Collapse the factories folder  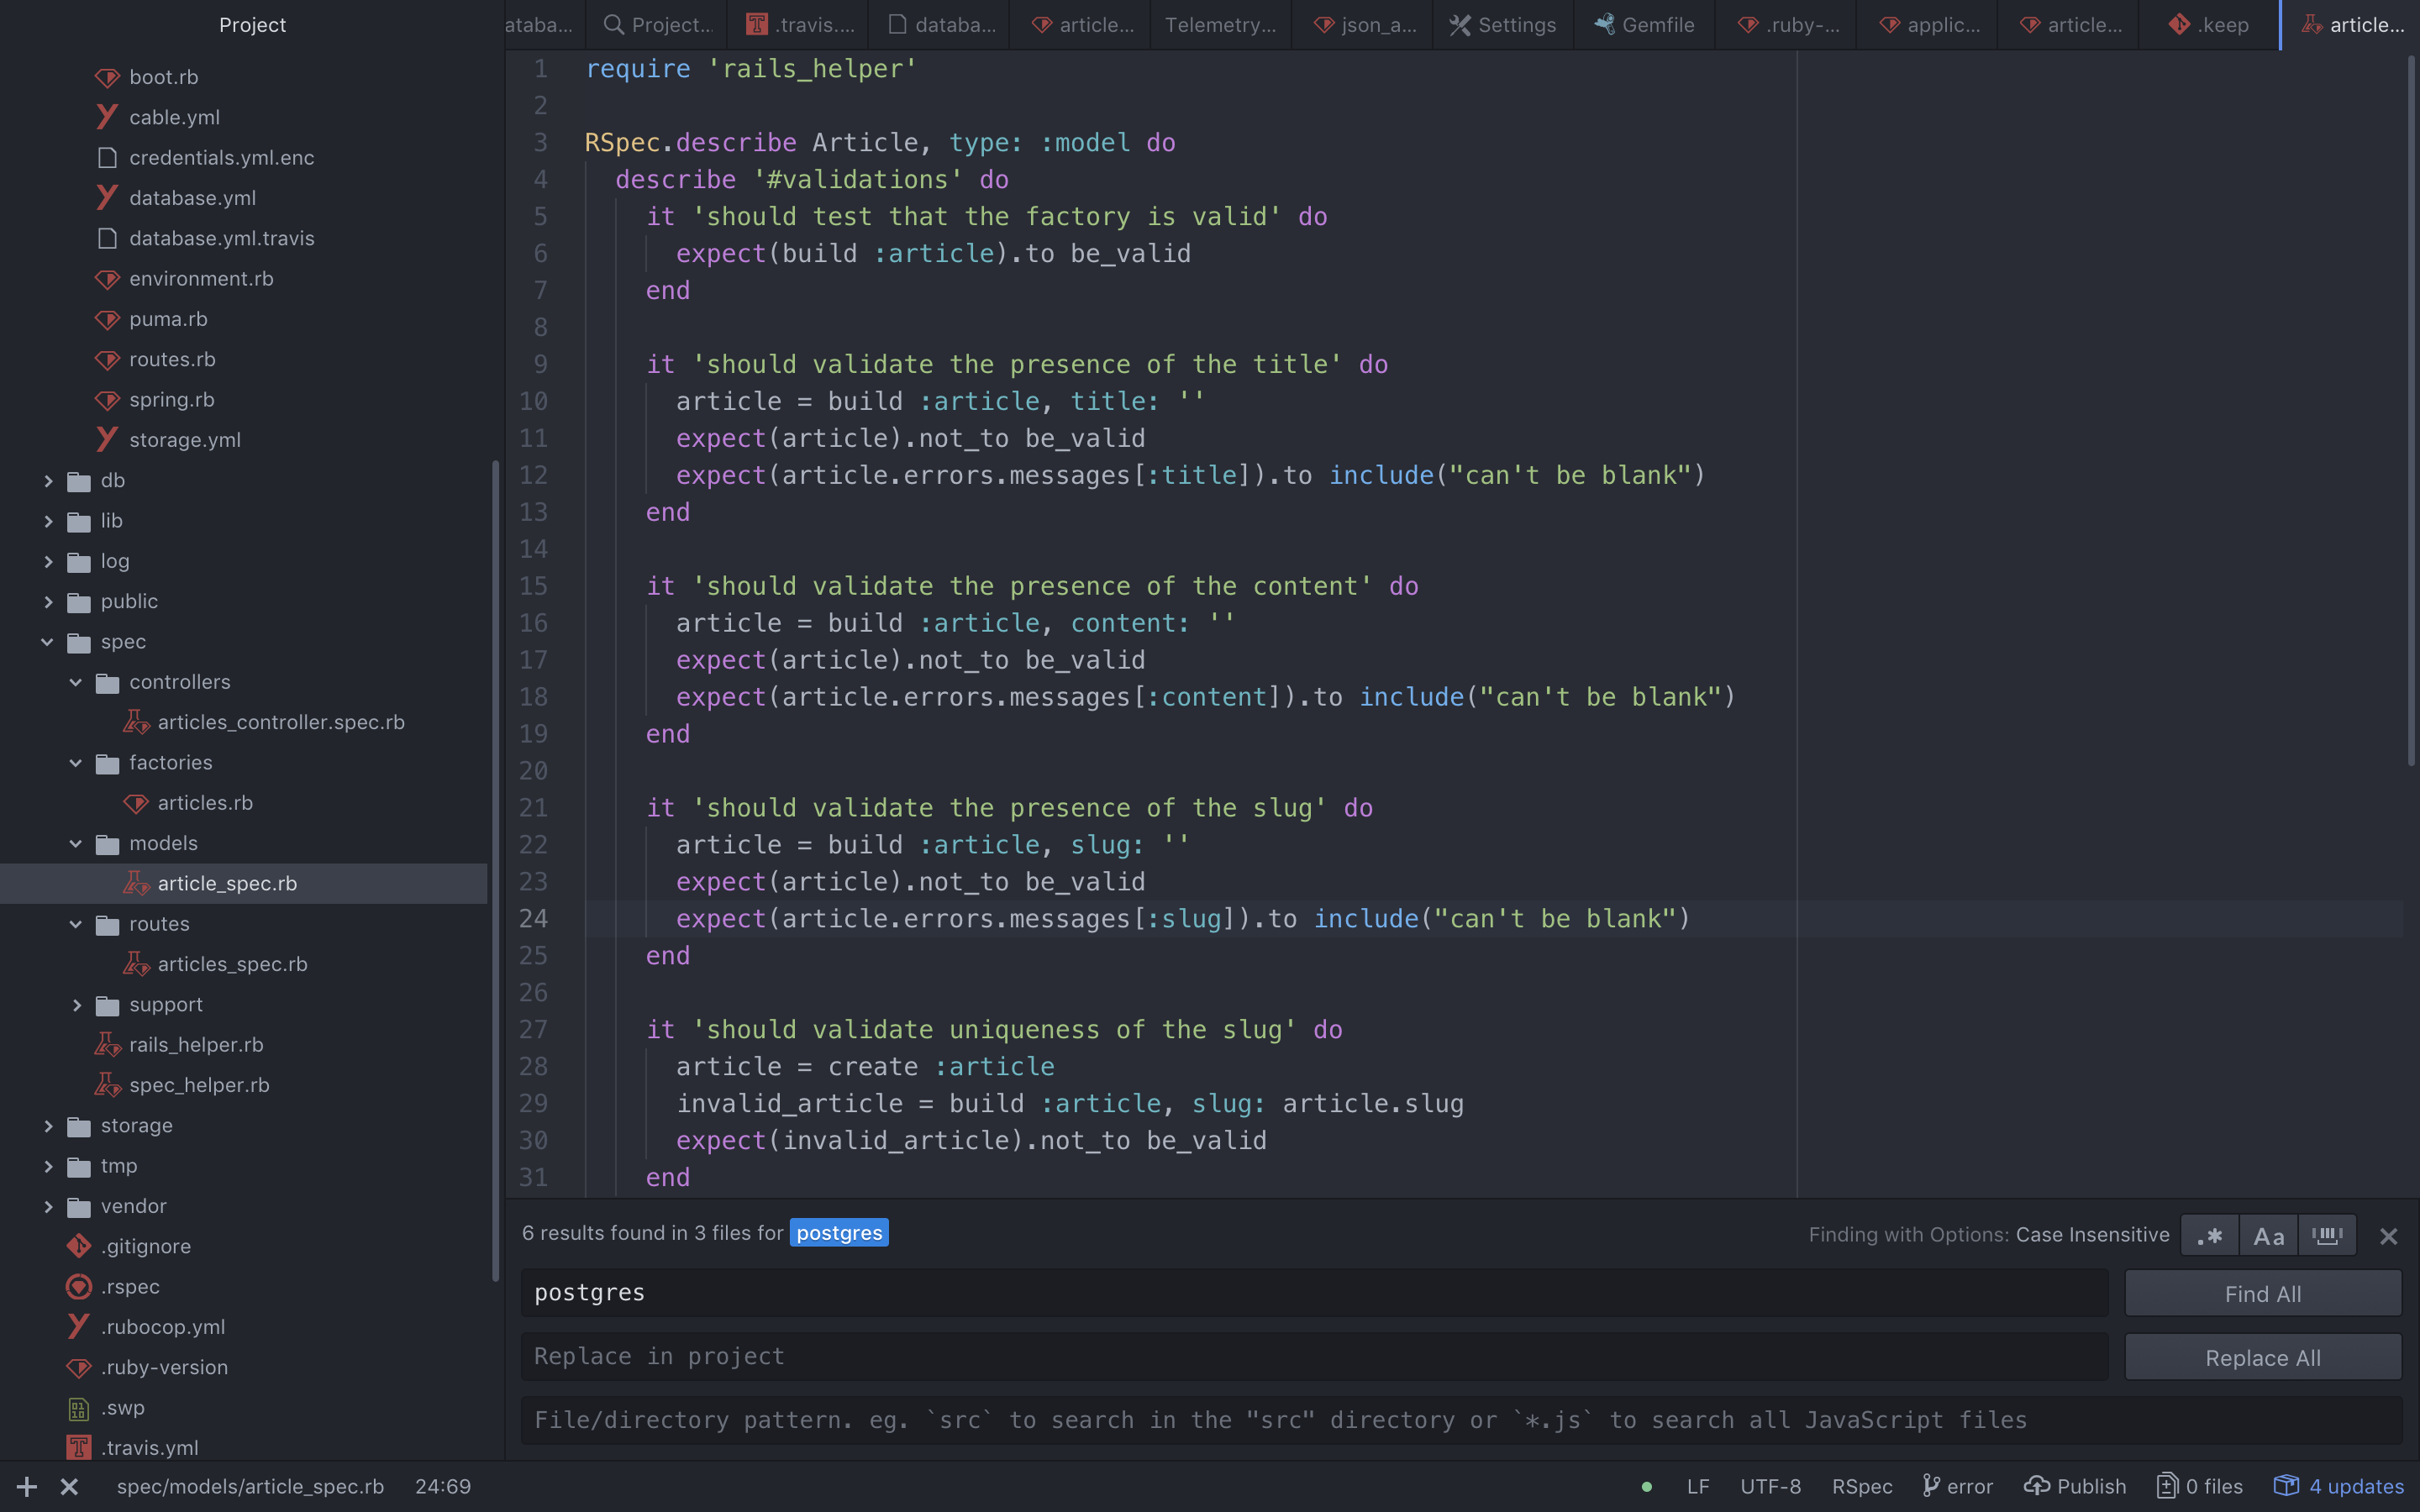(x=76, y=763)
